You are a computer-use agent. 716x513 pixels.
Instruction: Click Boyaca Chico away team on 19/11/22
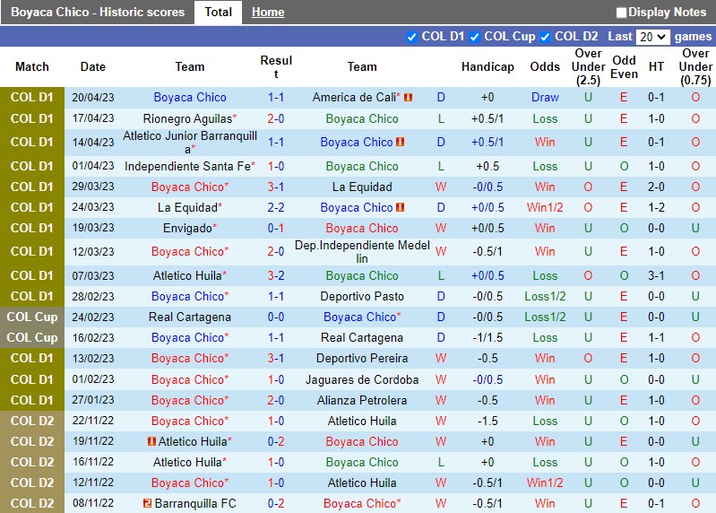click(x=362, y=442)
